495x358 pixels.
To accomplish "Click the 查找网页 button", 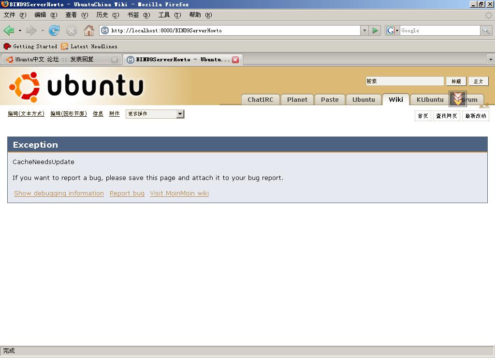I will pyautogui.click(x=446, y=116).
